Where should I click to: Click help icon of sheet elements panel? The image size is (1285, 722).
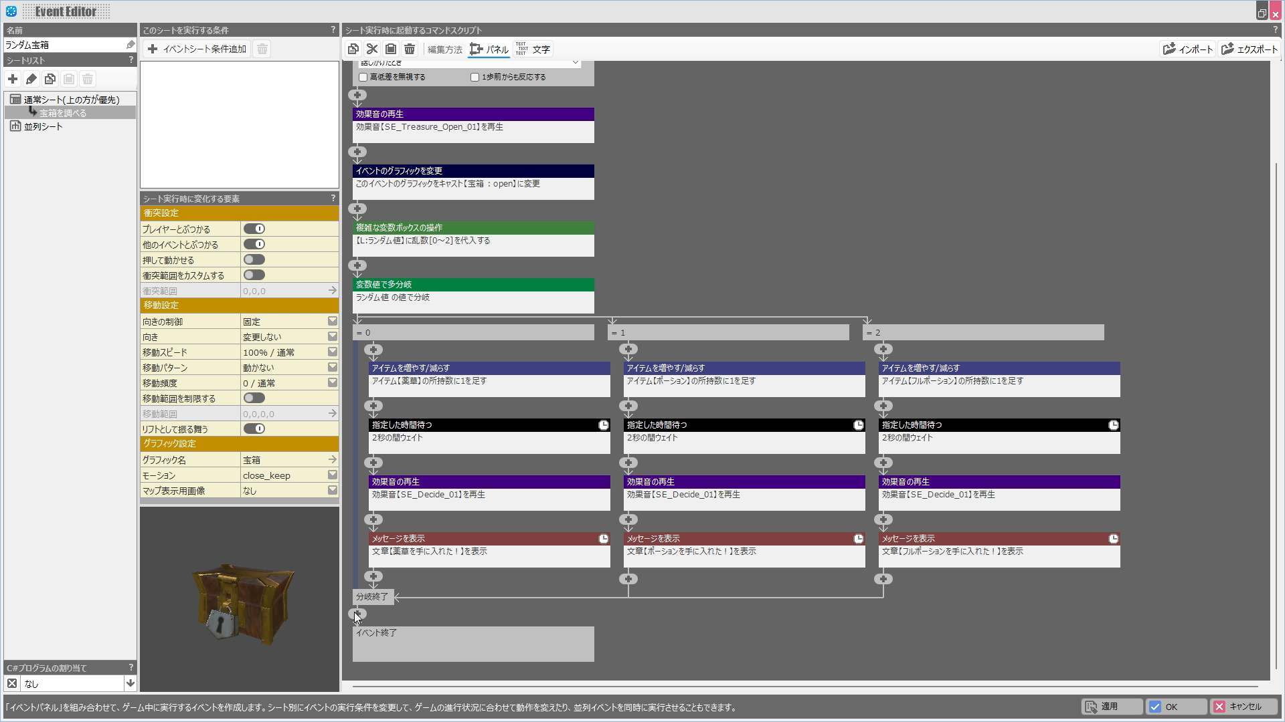click(x=333, y=199)
